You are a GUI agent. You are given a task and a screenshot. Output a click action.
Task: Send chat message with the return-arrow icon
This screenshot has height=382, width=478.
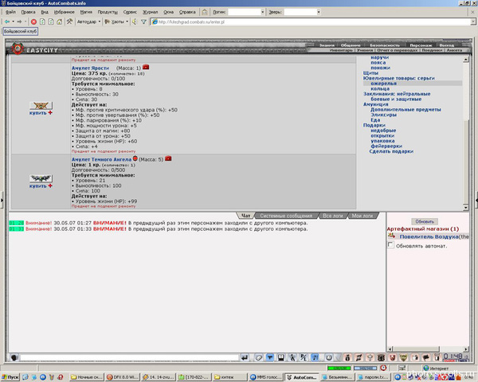click(245, 357)
